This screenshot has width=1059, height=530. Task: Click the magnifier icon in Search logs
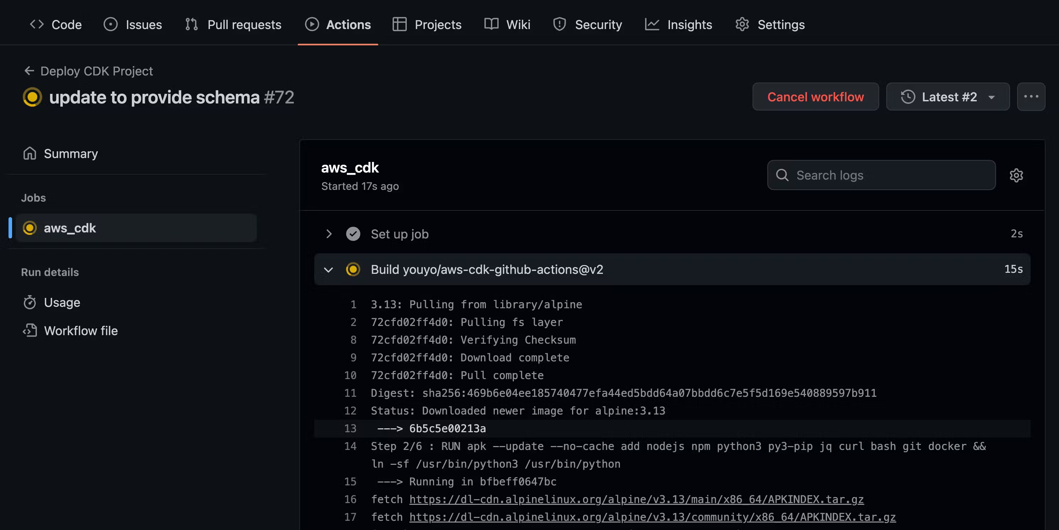pyautogui.click(x=782, y=175)
